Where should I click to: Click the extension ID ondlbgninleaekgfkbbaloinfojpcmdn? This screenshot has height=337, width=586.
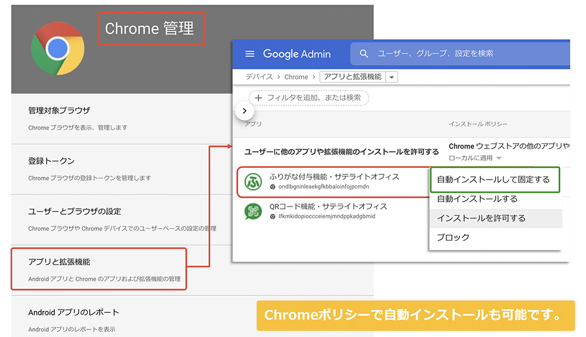click(x=323, y=187)
